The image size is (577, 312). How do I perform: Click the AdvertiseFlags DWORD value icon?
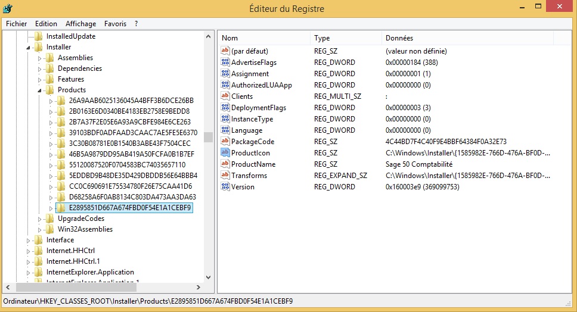pyautogui.click(x=225, y=63)
